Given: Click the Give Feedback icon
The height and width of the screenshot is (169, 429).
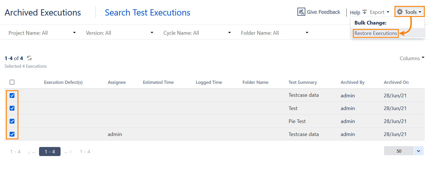Looking at the screenshot, I should pos(301,12).
